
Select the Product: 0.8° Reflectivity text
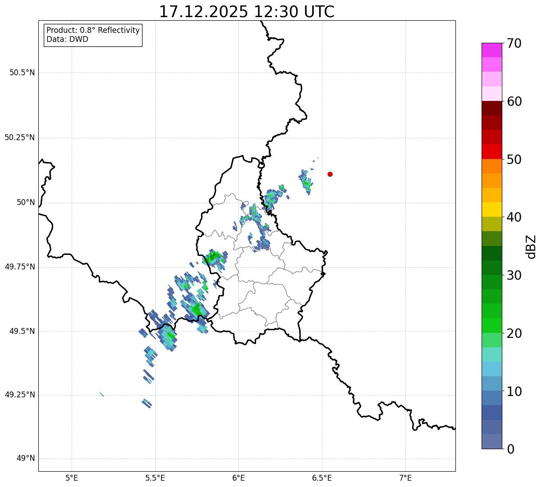point(93,30)
